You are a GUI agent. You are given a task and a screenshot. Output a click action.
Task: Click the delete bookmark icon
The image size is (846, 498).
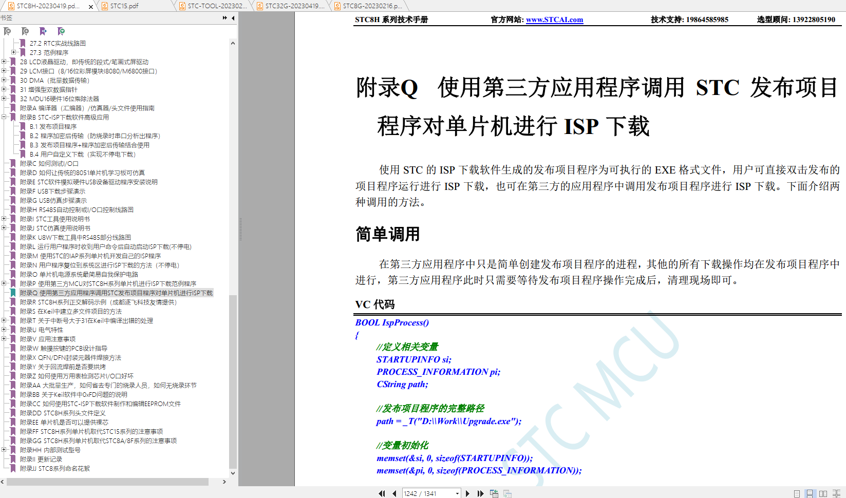[7, 31]
